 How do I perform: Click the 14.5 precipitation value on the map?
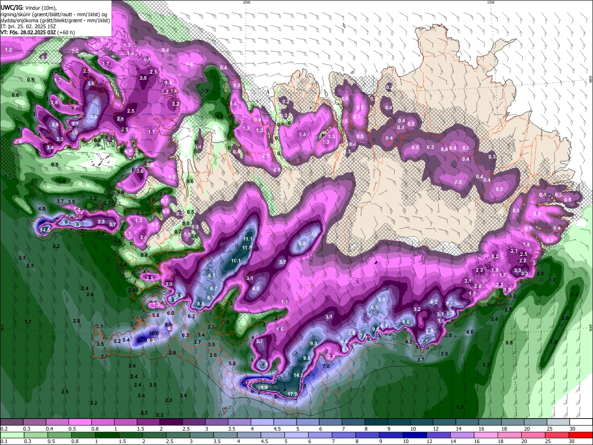45,230
